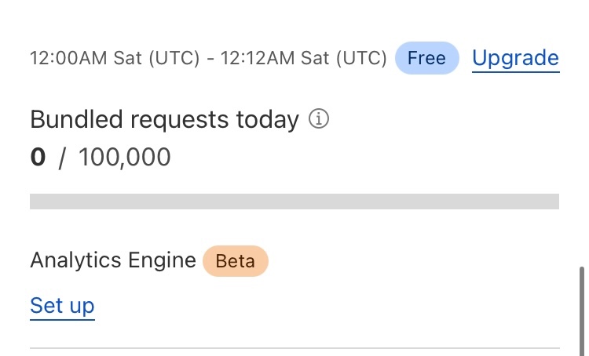Click the bold 0 requests count

coord(38,158)
